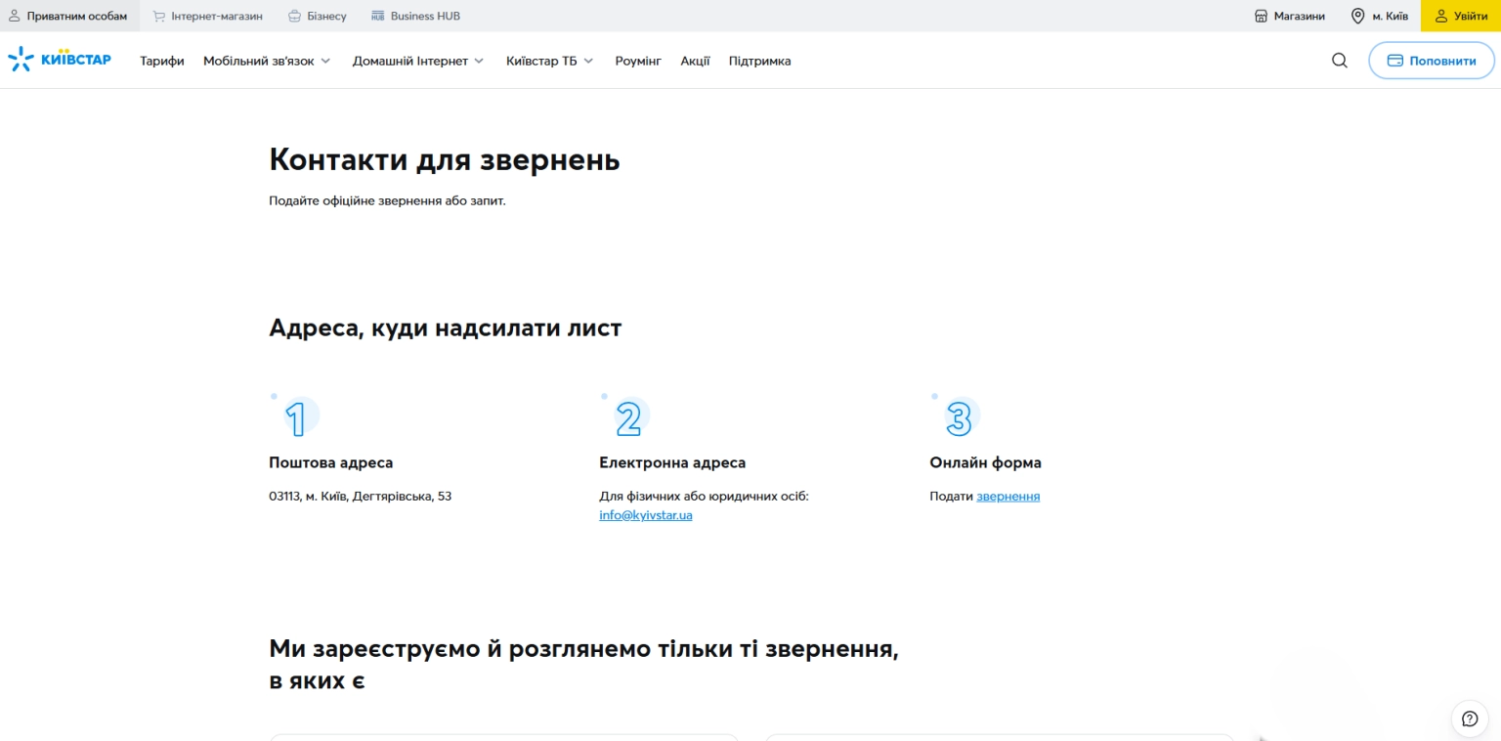Click the Електронна адреса heading
This screenshot has width=1501, height=741.
click(x=672, y=462)
